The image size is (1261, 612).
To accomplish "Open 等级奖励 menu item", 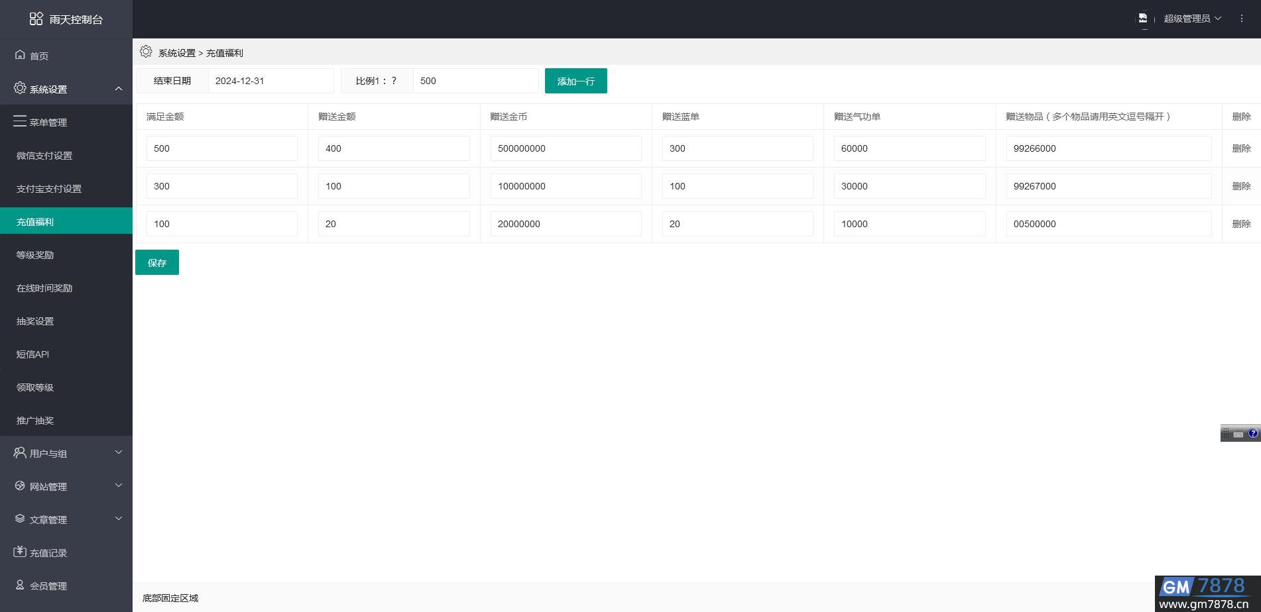I will (x=66, y=254).
